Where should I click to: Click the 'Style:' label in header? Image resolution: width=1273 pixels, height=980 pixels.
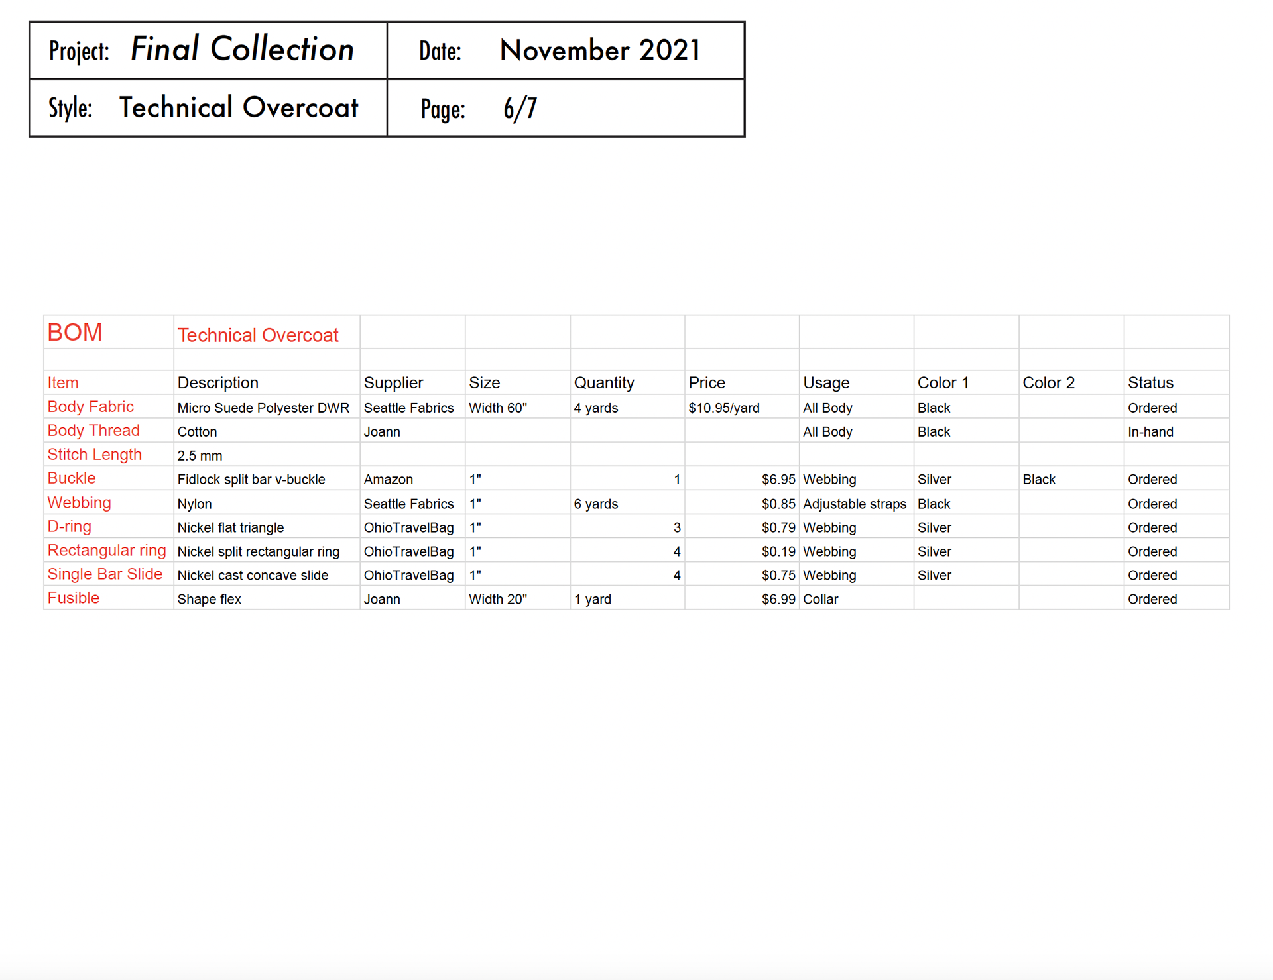70,108
